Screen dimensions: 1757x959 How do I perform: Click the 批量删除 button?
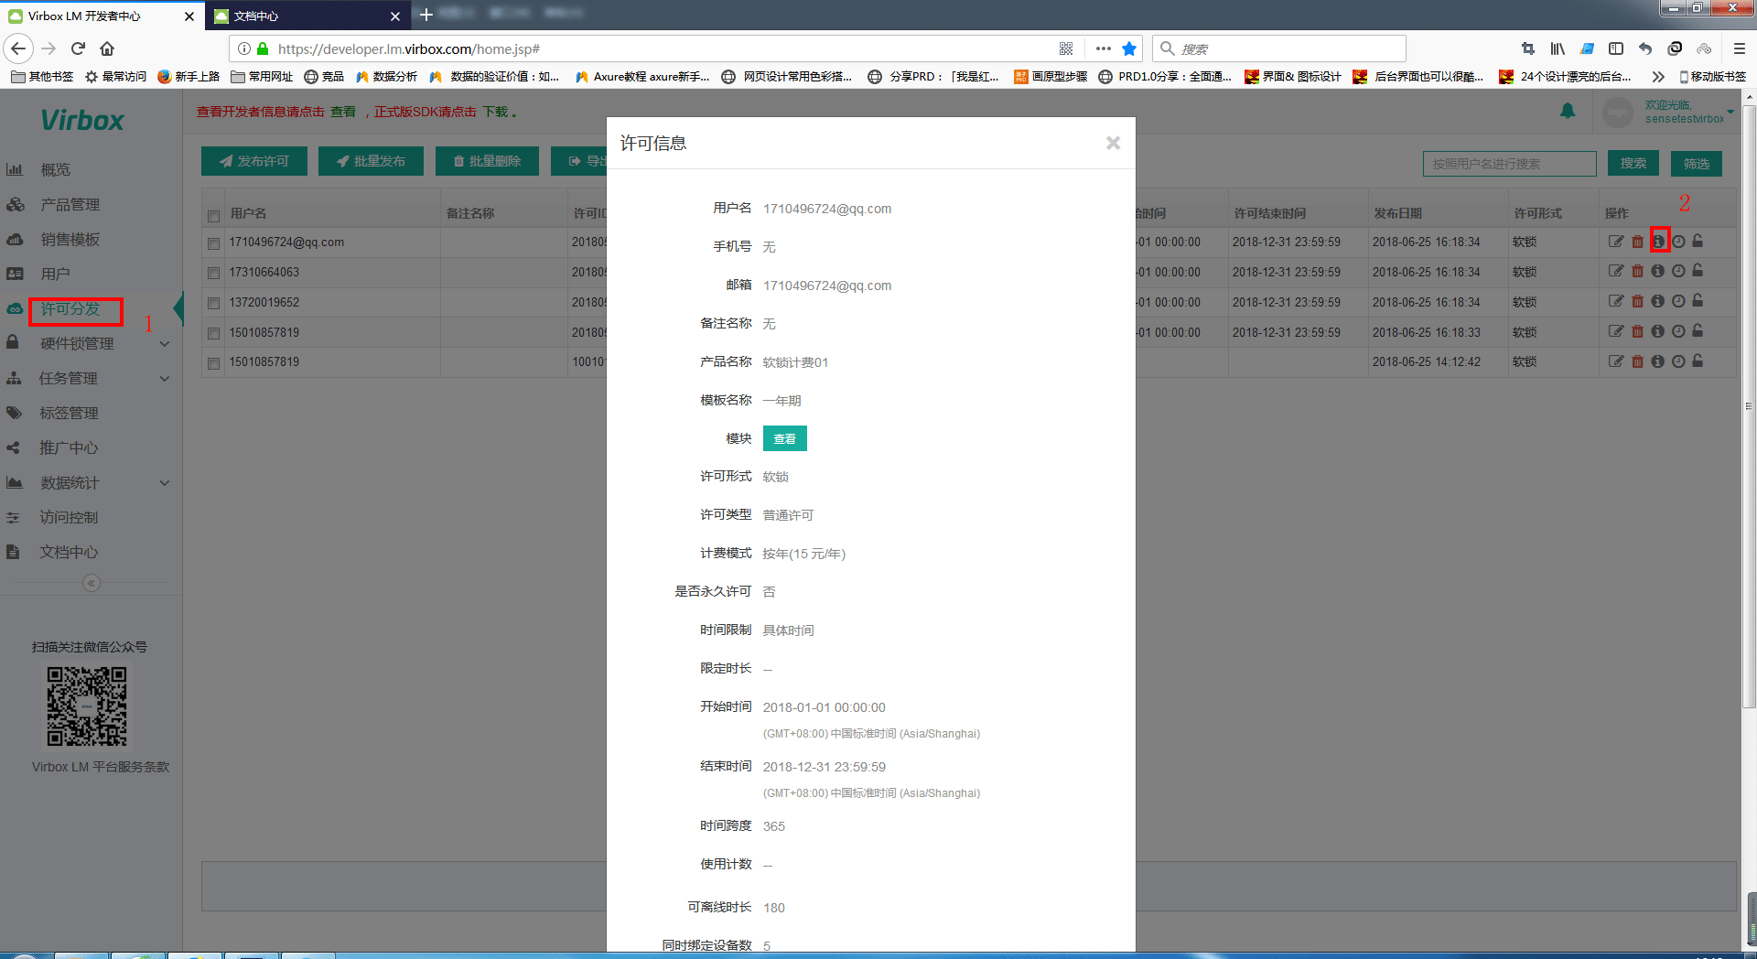click(487, 161)
